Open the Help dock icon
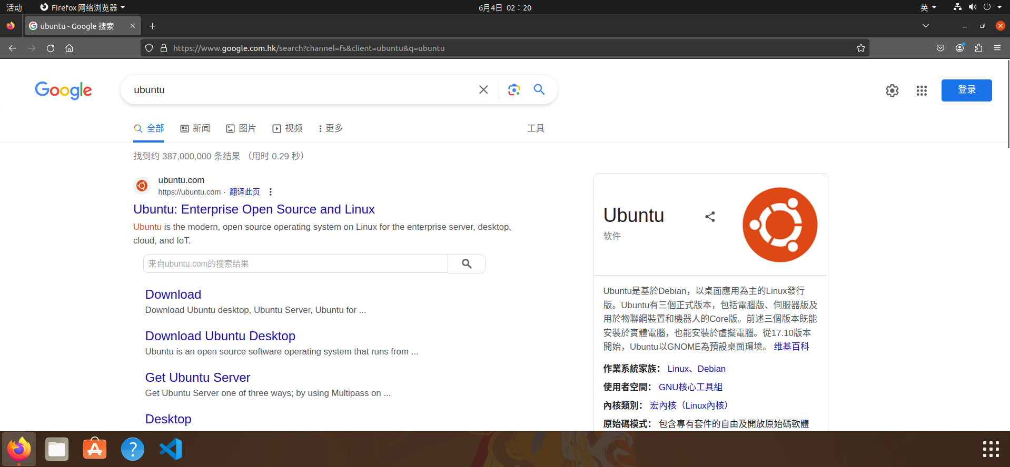This screenshot has height=467, width=1010. [133, 449]
